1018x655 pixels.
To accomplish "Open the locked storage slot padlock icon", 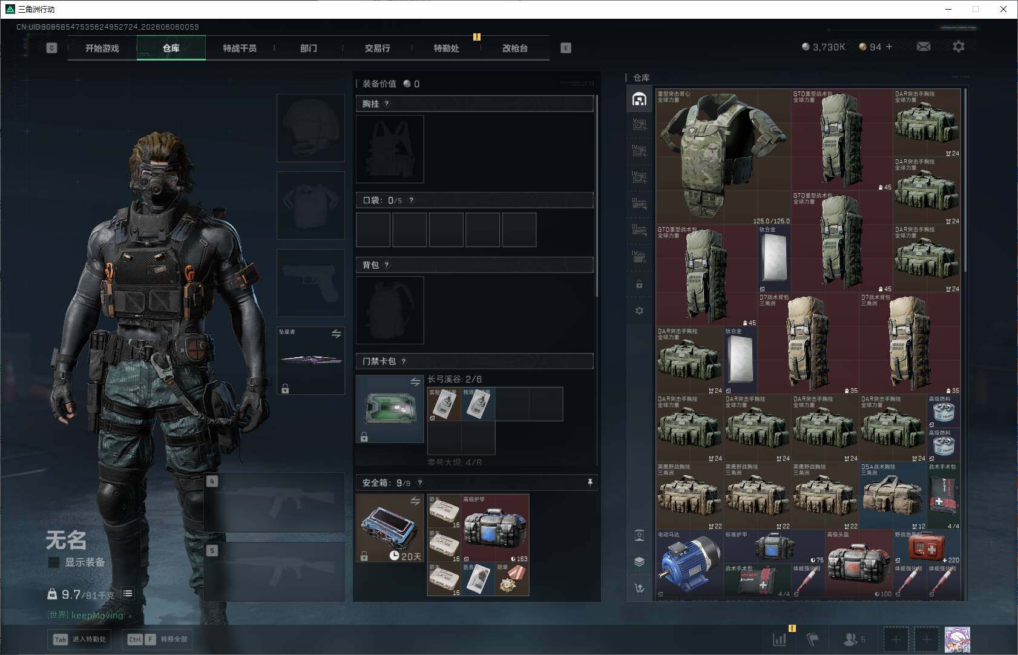I will [x=639, y=284].
